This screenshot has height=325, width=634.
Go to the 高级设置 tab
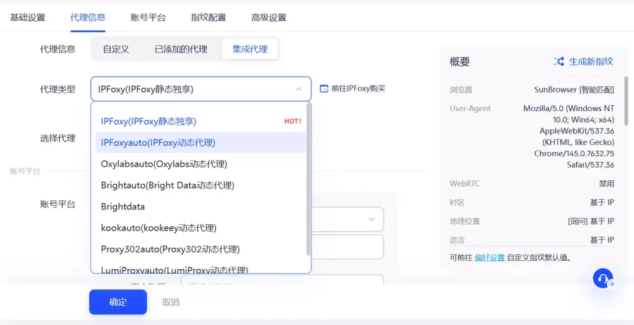[269, 17]
